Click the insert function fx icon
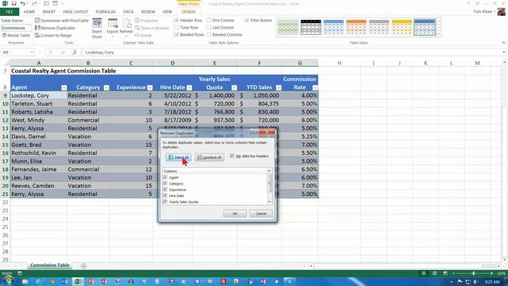The height and width of the screenshot is (286, 508). [x=74, y=52]
